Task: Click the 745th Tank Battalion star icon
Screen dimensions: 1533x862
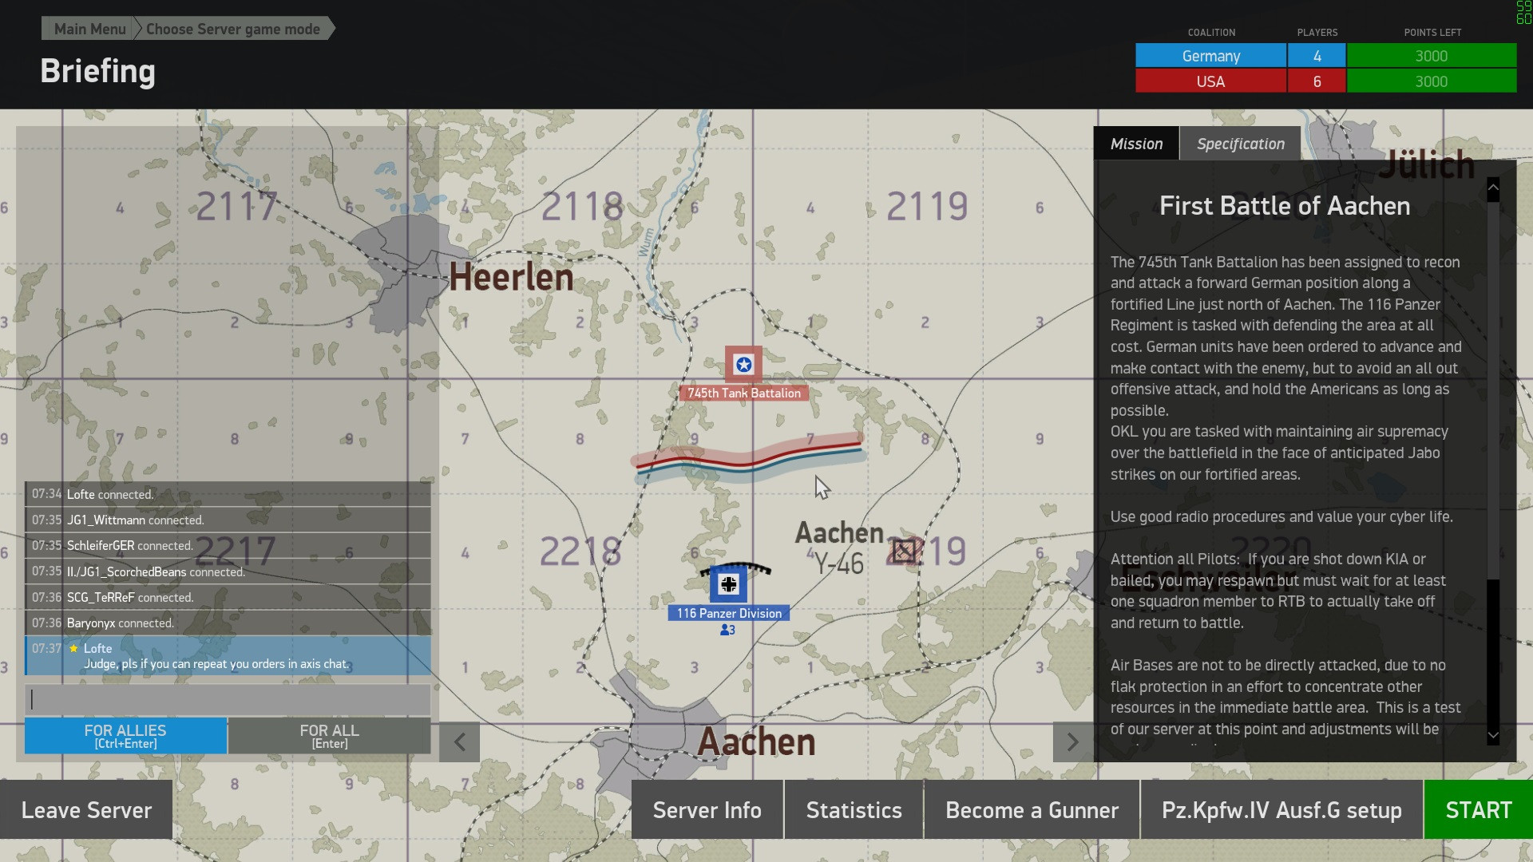Action: pos(743,365)
